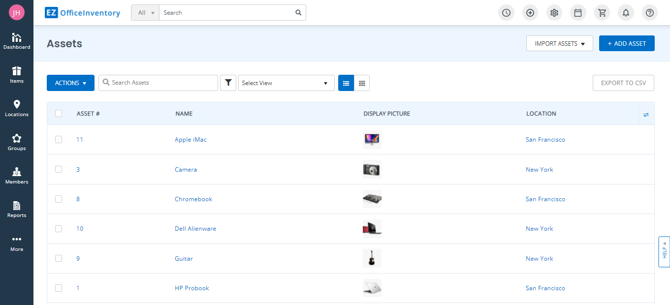Open the recent activity clock icon
670x305 pixels.
(506, 12)
